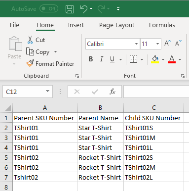Copy the selected cells
The image size is (189, 191).
38,52
